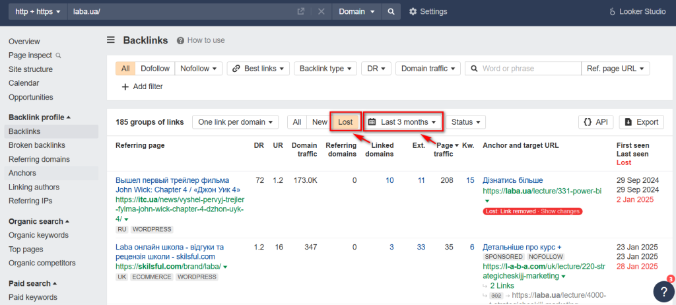676x305 pixels.
Task: Open the Backlink type filter dropdown
Action: 325,68
